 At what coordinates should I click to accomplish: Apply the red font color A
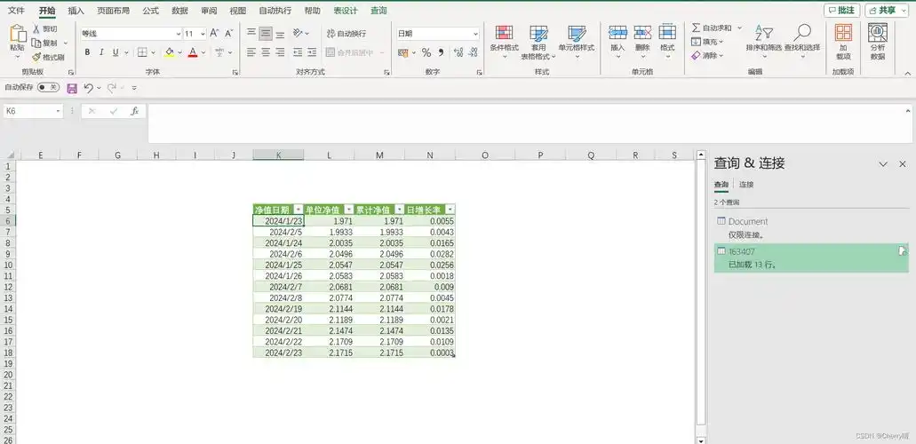[193, 52]
